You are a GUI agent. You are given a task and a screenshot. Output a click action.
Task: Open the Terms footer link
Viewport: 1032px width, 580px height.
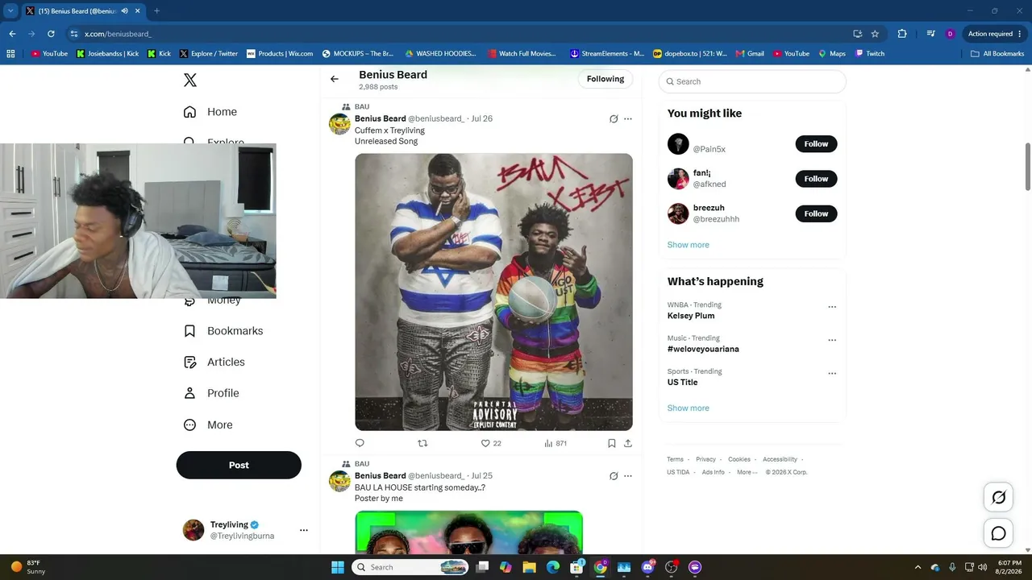[675, 459]
